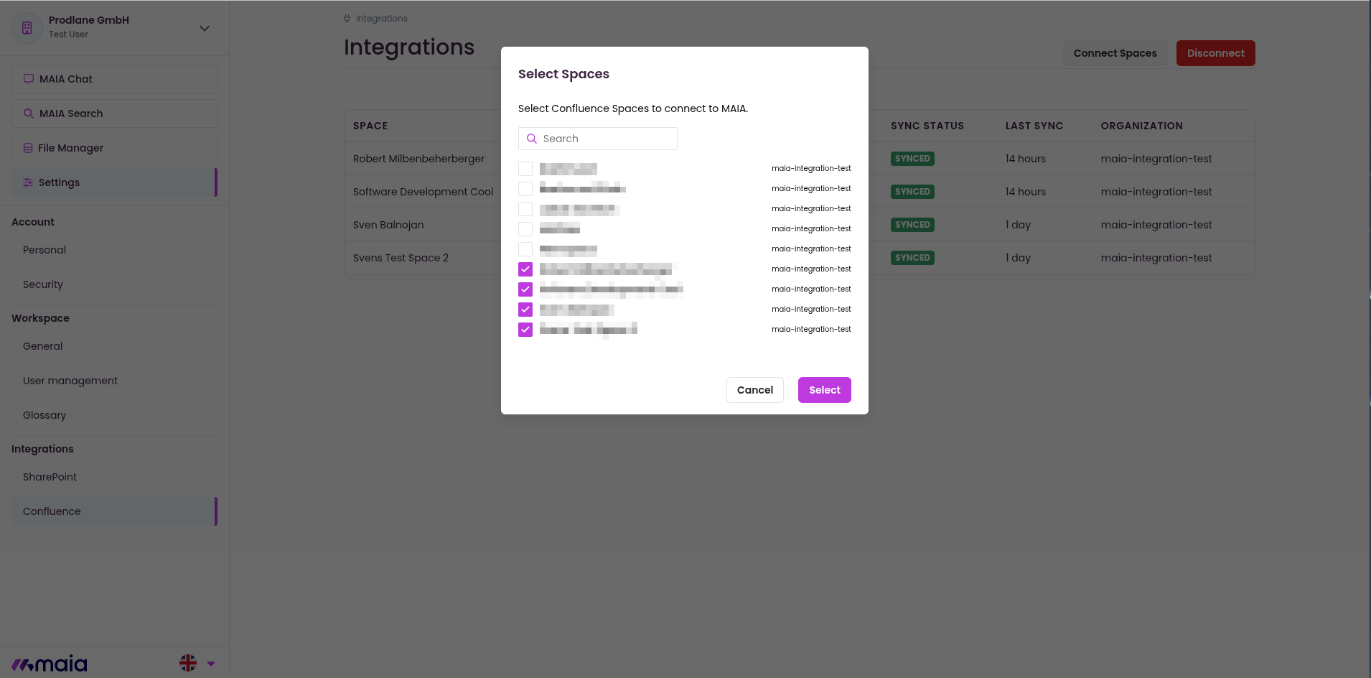This screenshot has height=678, width=1371.
Task: Click the Account section heading in the sidebar
Action: click(x=33, y=222)
